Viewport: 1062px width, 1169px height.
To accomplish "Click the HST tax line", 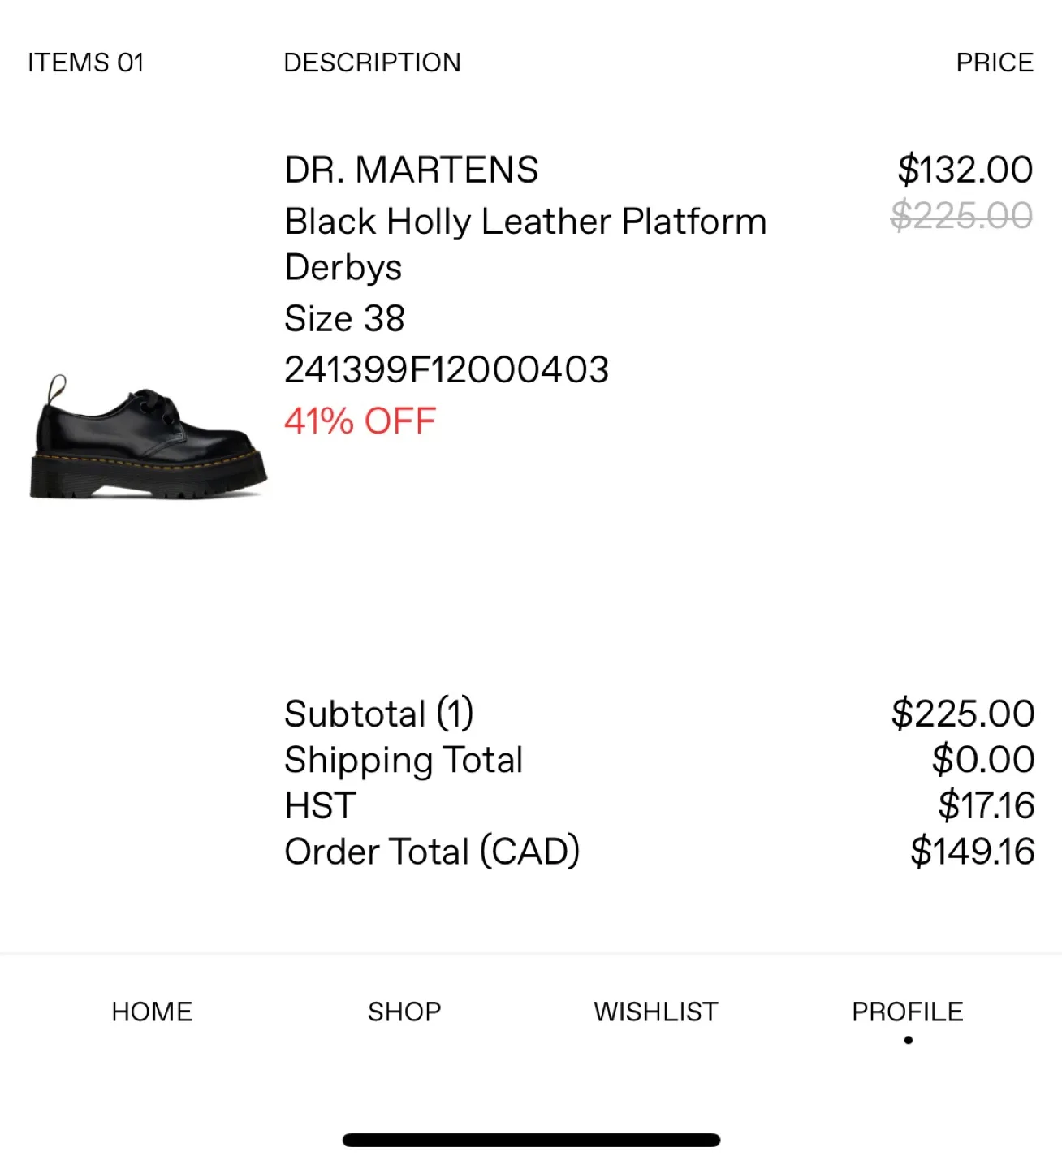I will 317,805.
